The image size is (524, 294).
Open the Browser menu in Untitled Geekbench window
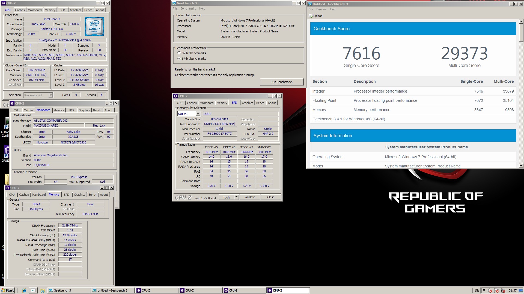(321, 9)
